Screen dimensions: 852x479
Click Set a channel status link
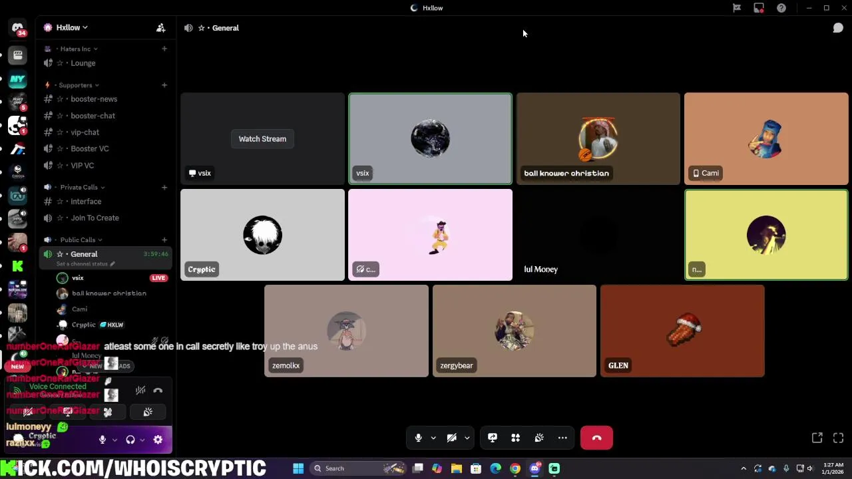click(85, 264)
